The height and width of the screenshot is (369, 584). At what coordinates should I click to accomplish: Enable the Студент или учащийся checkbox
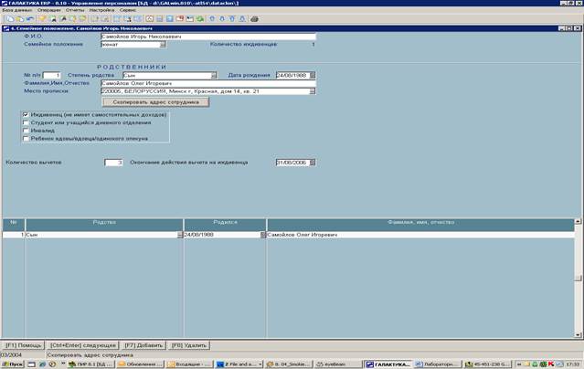coord(25,122)
